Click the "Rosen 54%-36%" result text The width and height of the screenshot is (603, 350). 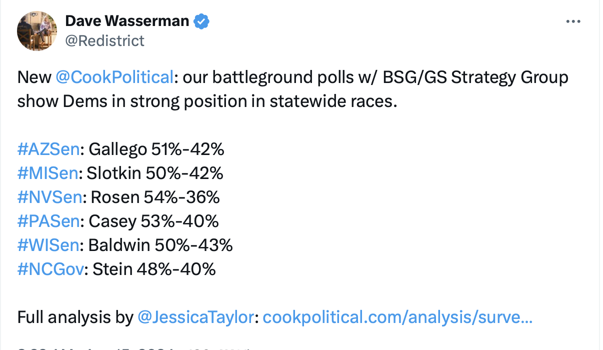coord(155,197)
